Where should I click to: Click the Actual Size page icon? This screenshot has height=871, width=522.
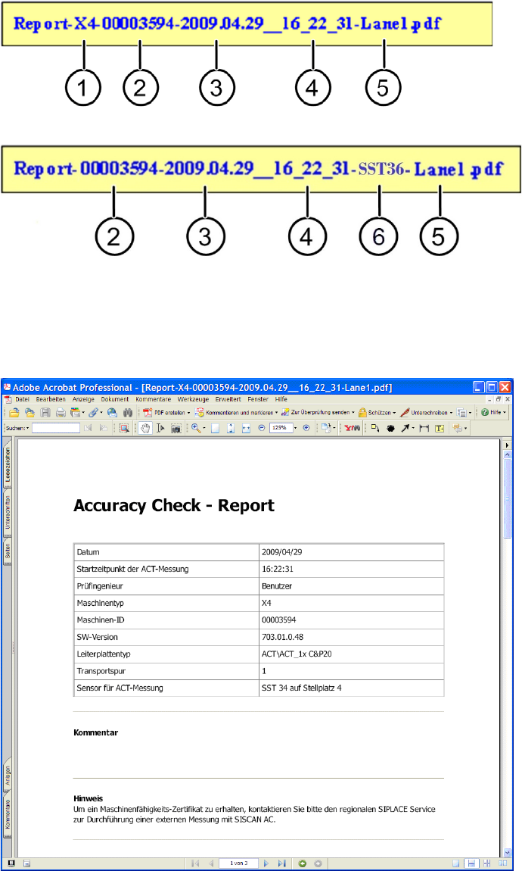pyautogui.click(x=216, y=428)
